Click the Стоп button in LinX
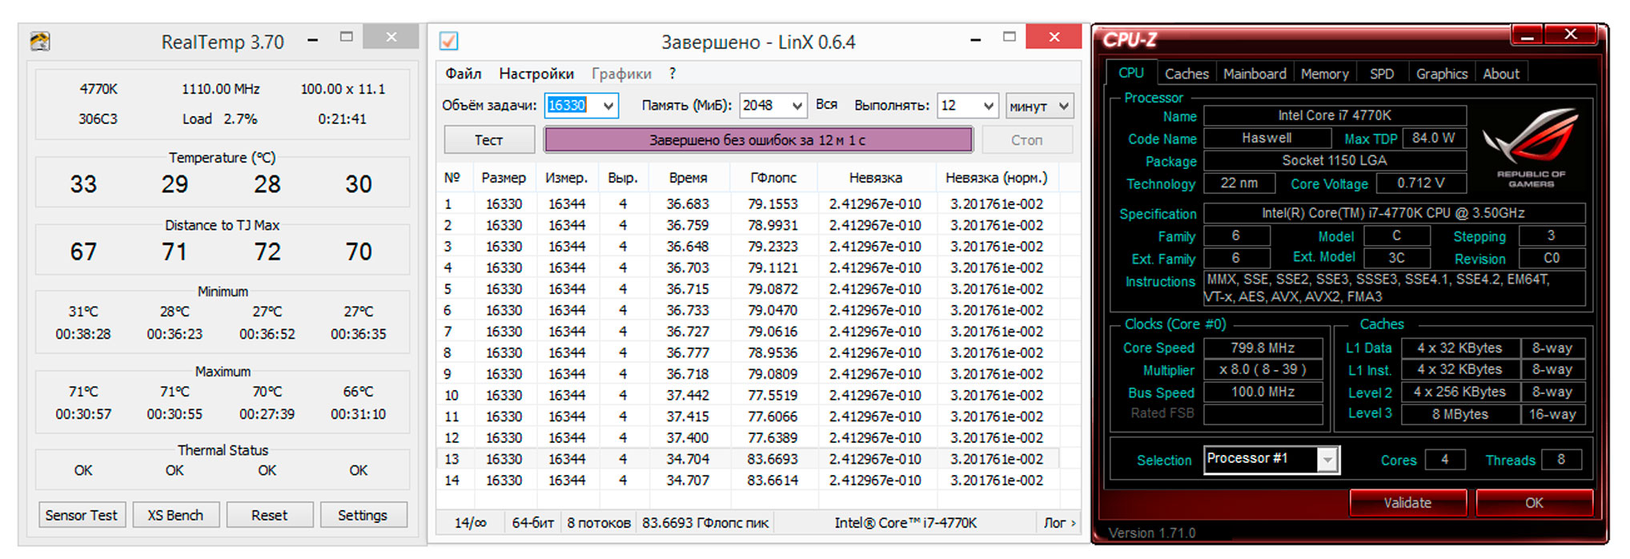1630x559 pixels. [x=1026, y=140]
